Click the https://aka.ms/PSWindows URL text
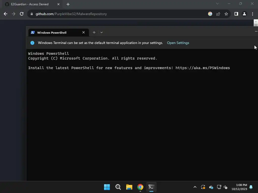Screen dimensions: 258x193 click(203, 68)
